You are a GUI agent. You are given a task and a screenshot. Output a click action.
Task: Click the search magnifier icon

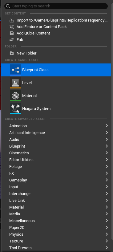click(x=8, y=6)
